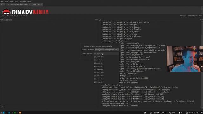Click 'Loaded native plugin cryptoplugin' log line
This screenshot has height=114, width=203.
click(x=119, y=25)
